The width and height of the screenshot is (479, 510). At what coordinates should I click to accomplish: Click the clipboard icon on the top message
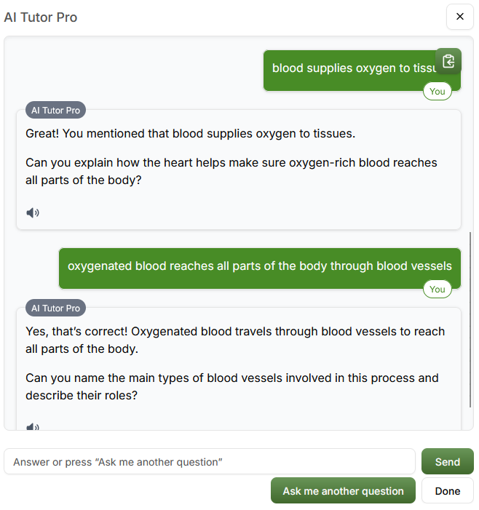pos(448,62)
